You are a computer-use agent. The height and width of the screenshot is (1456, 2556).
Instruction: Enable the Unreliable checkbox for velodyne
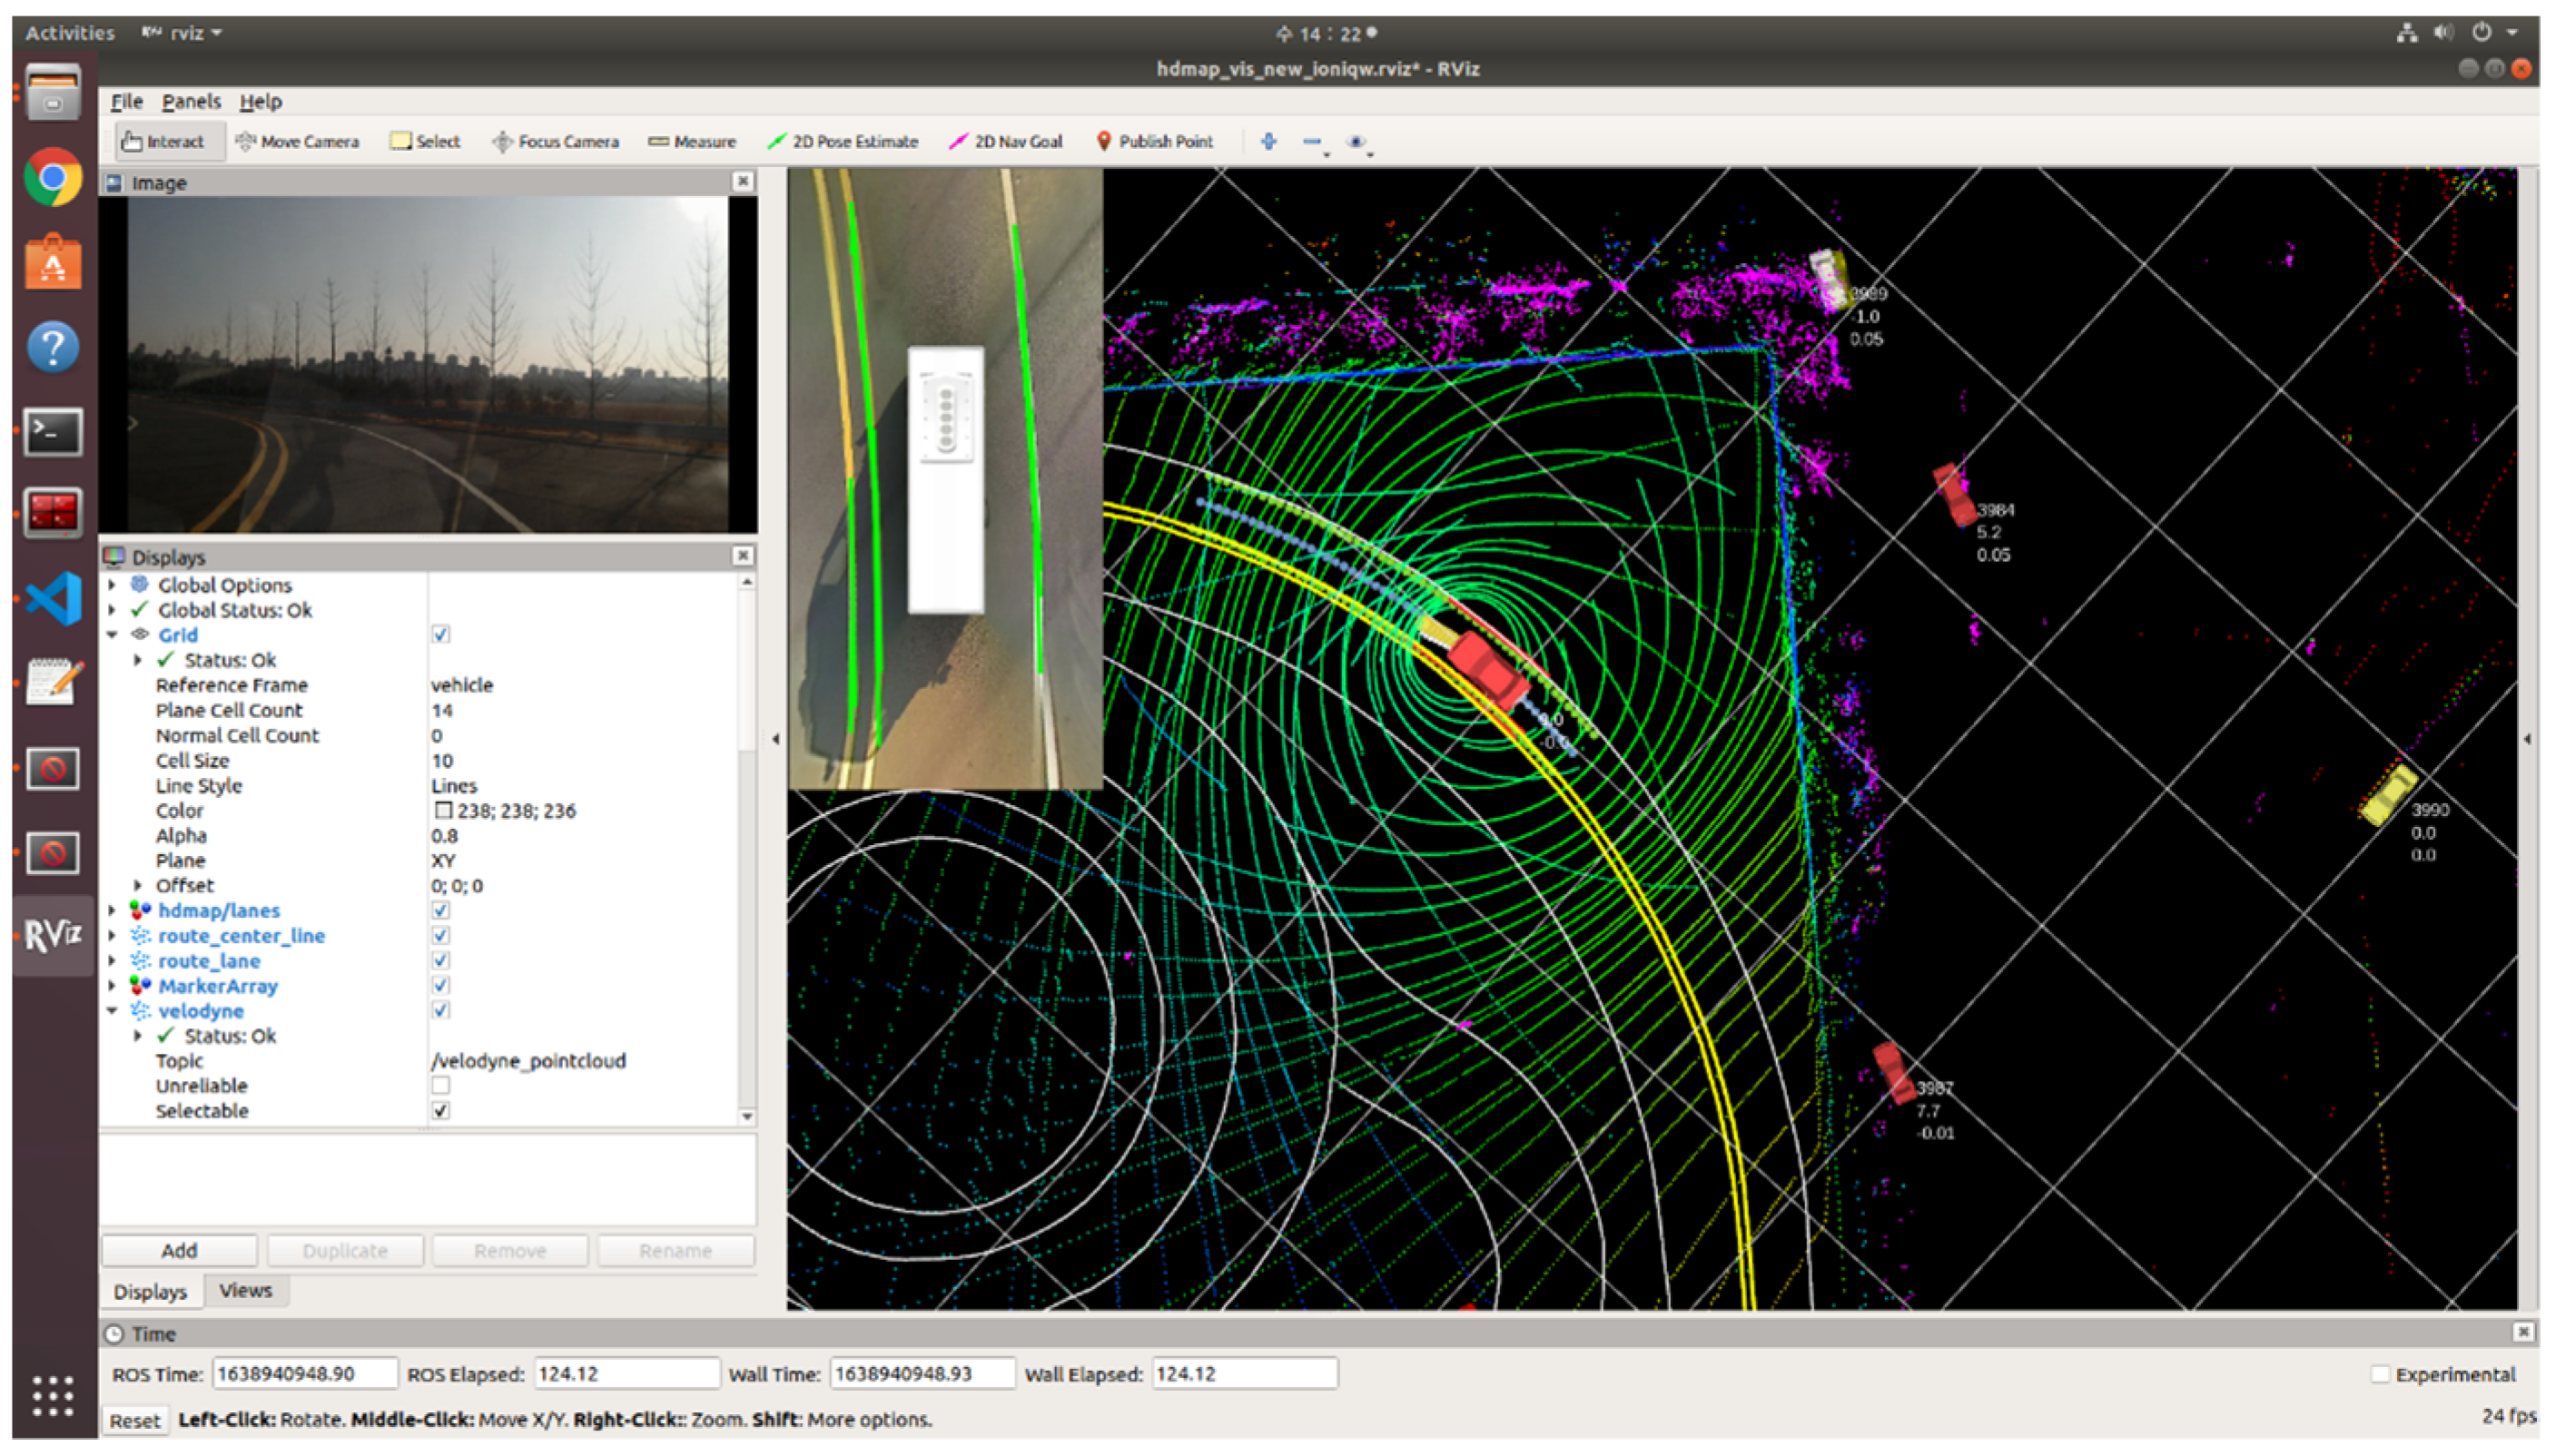point(441,1085)
